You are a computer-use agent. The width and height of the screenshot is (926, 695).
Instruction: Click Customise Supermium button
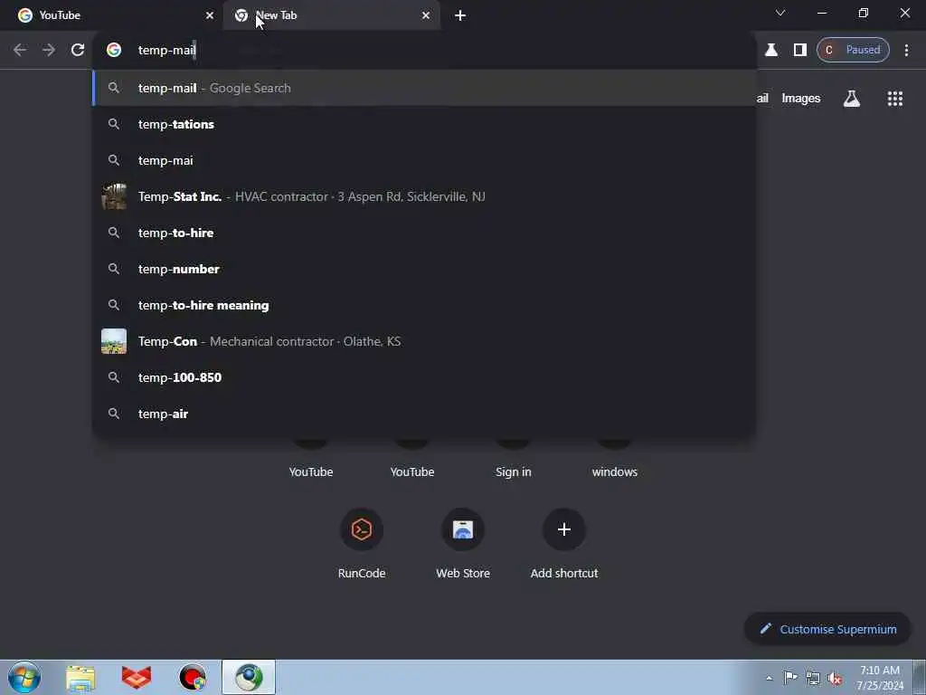[x=828, y=630]
